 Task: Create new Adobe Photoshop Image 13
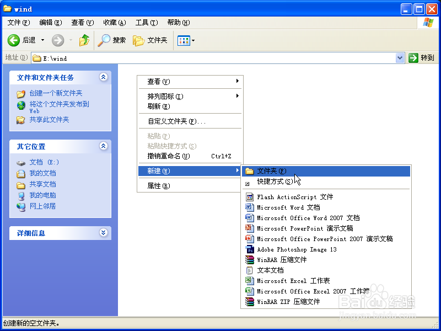point(326,249)
